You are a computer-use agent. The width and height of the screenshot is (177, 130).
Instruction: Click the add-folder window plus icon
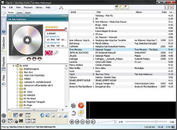pos(48,115)
